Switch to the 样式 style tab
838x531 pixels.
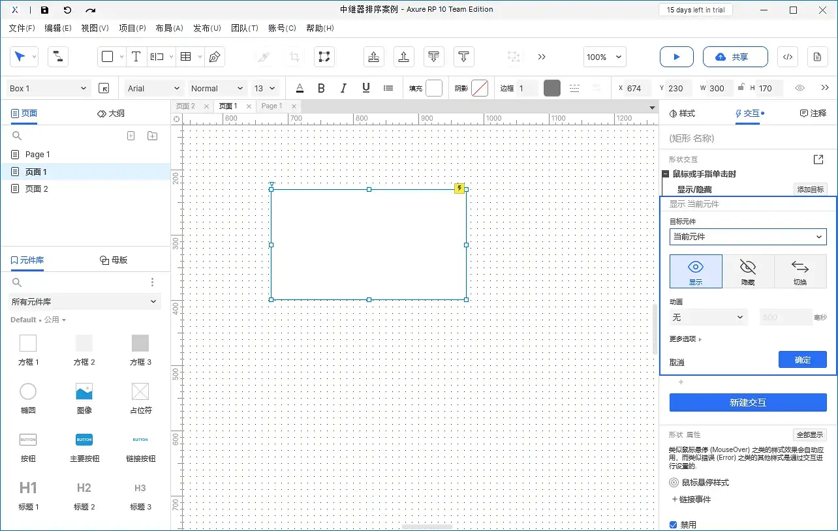click(x=683, y=114)
